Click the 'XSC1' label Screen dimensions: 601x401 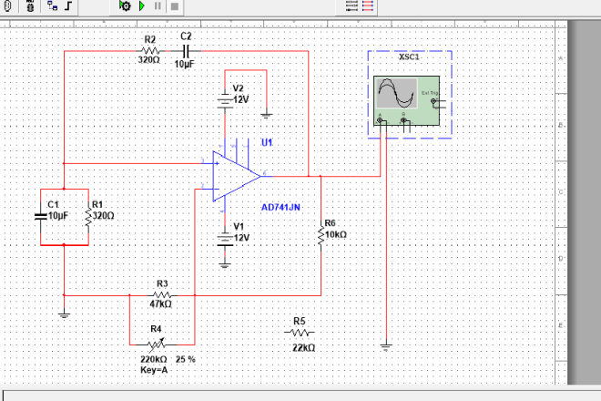coord(409,57)
